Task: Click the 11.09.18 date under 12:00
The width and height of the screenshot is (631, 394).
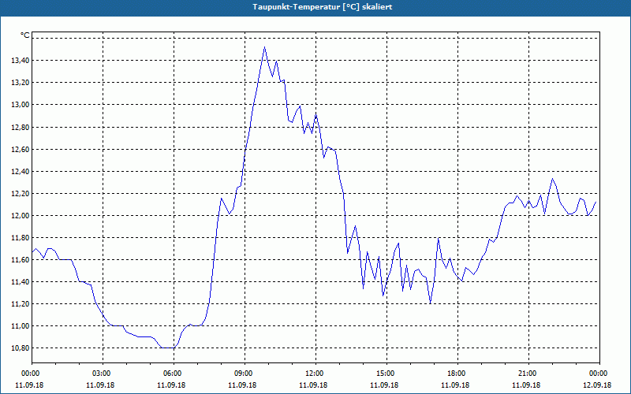Action: 313,385
